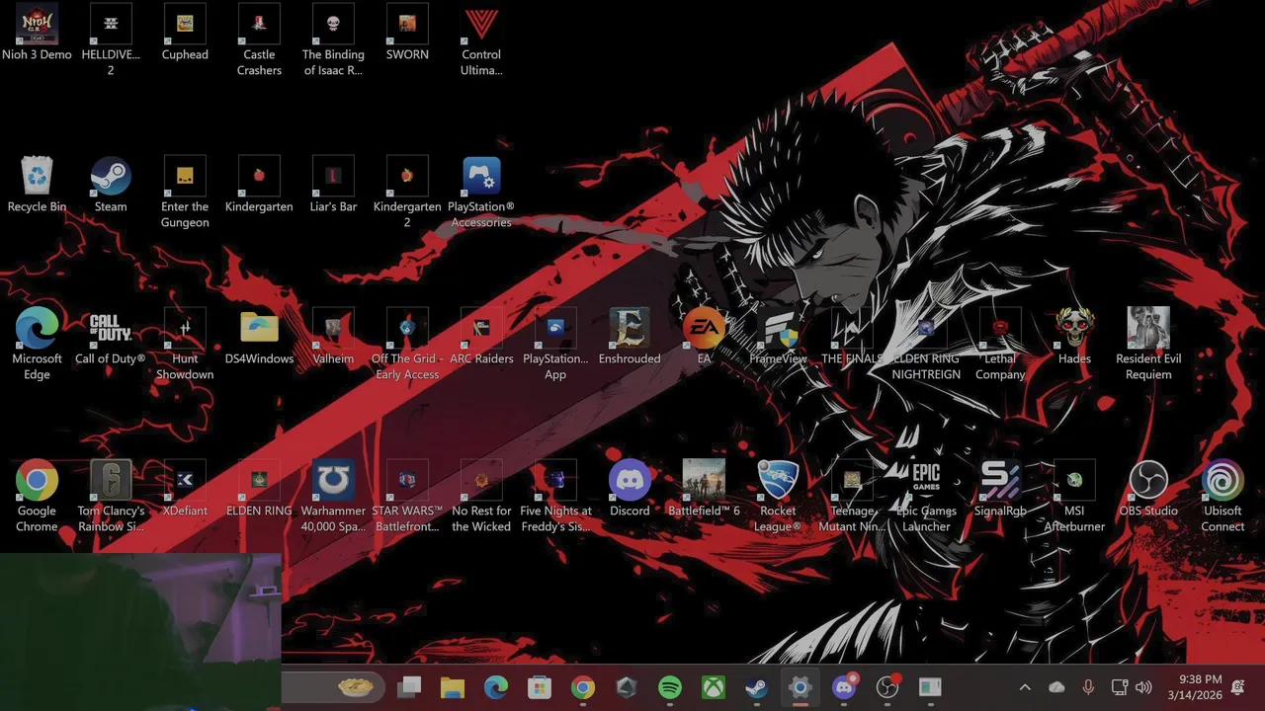Click the Ubisoft Connect shortcut
1265x711 pixels.
tap(1223, 497)
